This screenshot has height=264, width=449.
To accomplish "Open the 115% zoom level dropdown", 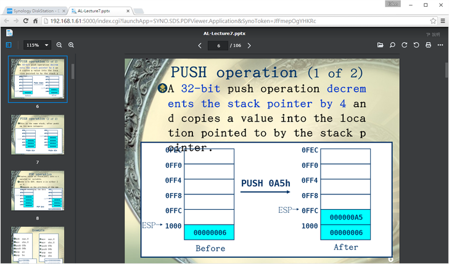I will [x=38, y=45].
